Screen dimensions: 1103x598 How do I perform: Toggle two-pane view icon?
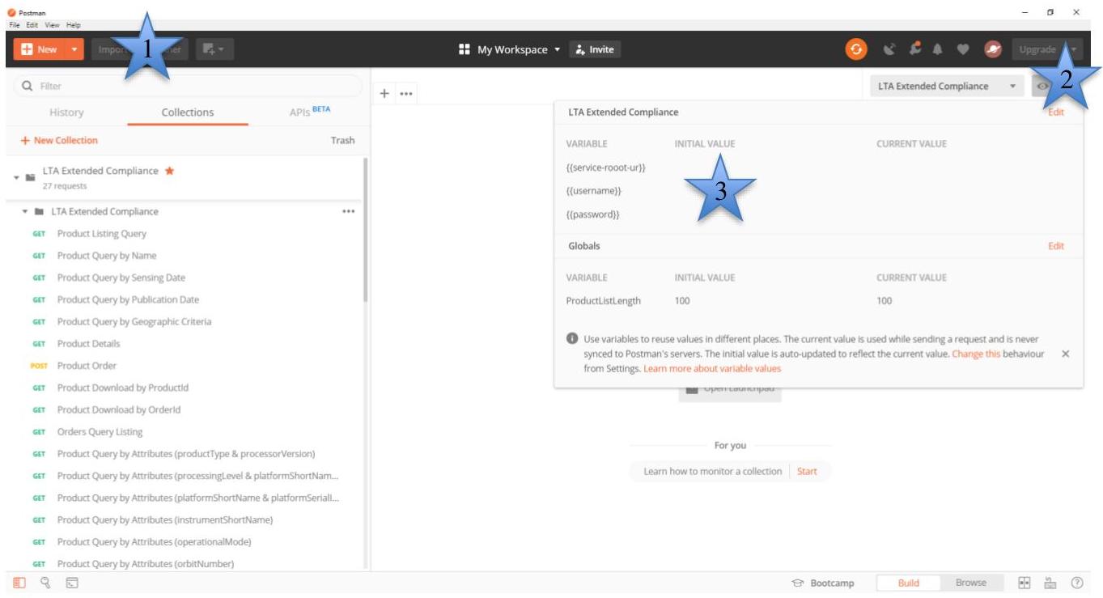pos(1024,583)
